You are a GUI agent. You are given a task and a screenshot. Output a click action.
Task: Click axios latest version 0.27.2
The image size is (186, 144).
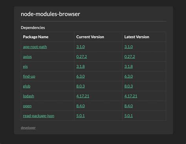(x=129, y=57)
